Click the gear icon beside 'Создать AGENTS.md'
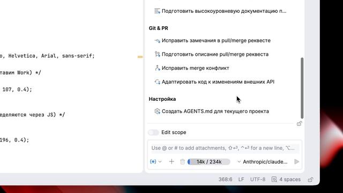This screenshot has width=343, height=193. click(157, 111)
